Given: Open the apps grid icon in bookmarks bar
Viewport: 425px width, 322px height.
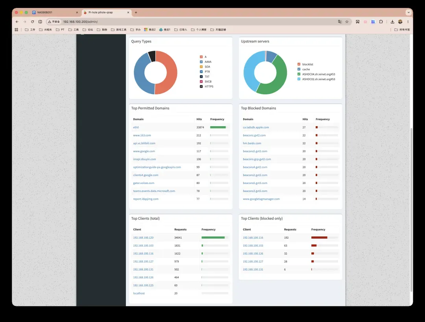Looking at the screenshot, I should coord(16,29).
